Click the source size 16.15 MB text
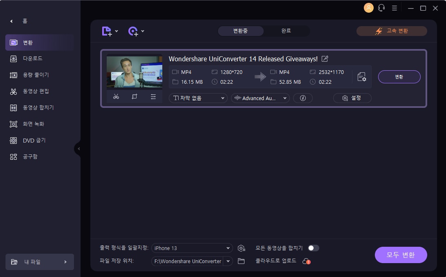 tap(192, 82)
